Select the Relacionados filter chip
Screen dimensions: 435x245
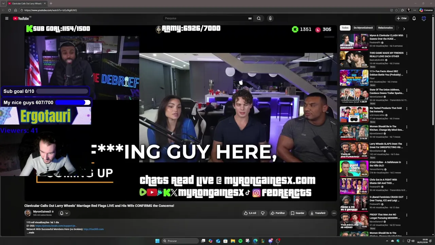coord(385,28)
